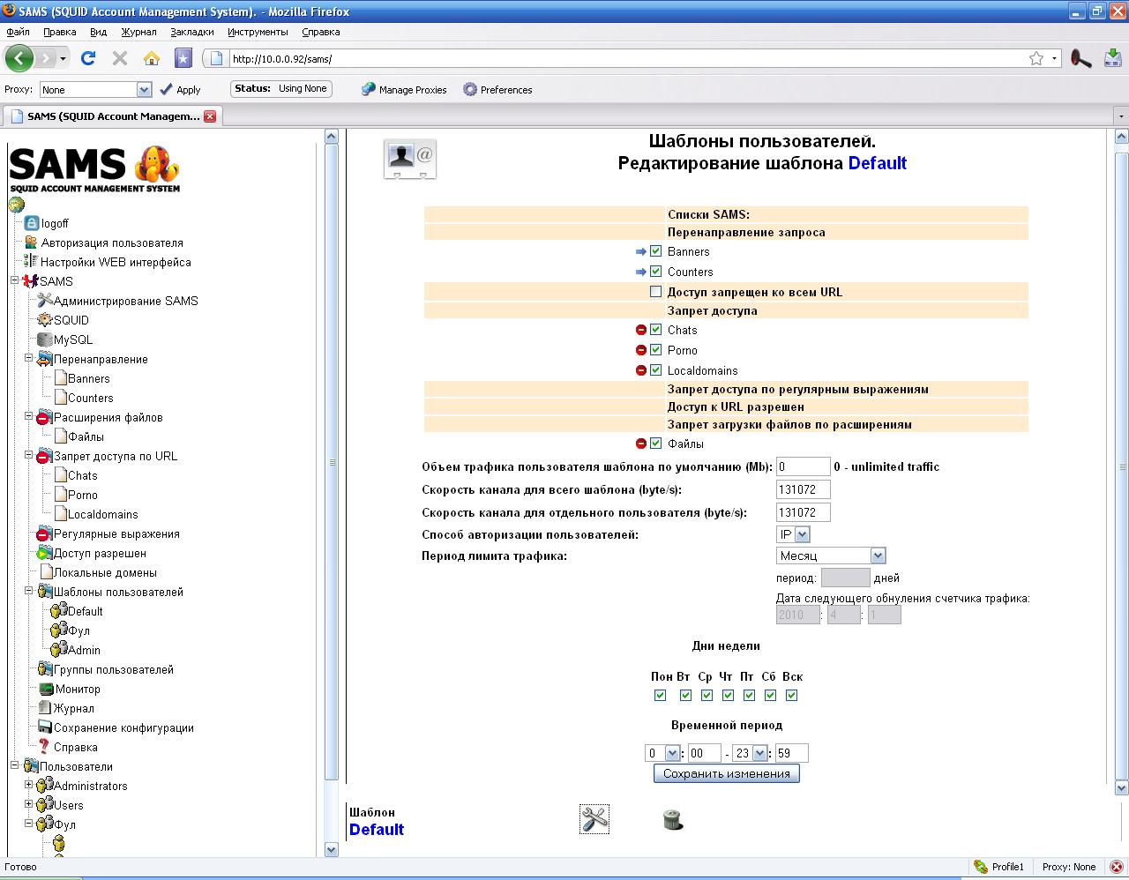This screenshot has width=1129, height=880.
Task: Open the Закладки menu
Action: coord(192,32)
